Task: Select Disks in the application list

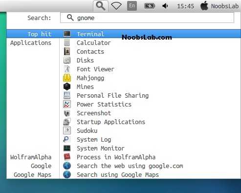Action: click(85, 61)
